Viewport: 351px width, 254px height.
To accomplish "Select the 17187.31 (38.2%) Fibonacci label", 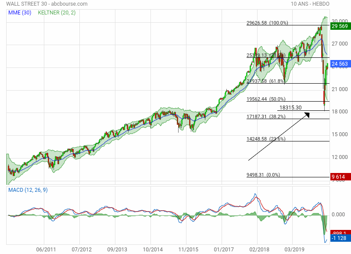I will [x=266, y=116].
